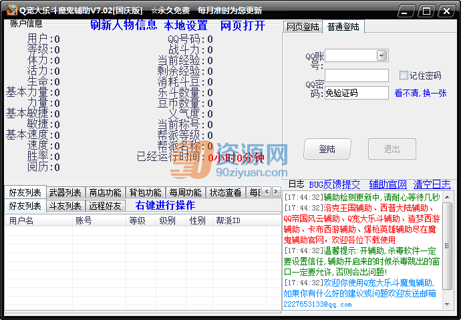Click 网页打开 link
The image size is (461, 320).
point(243,25)
